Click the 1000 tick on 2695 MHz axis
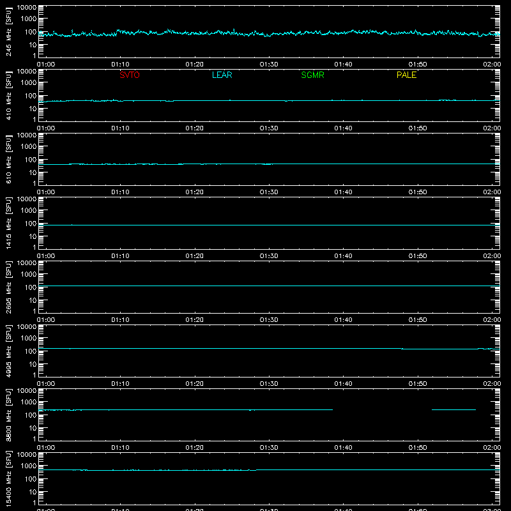 click(29, 275)
